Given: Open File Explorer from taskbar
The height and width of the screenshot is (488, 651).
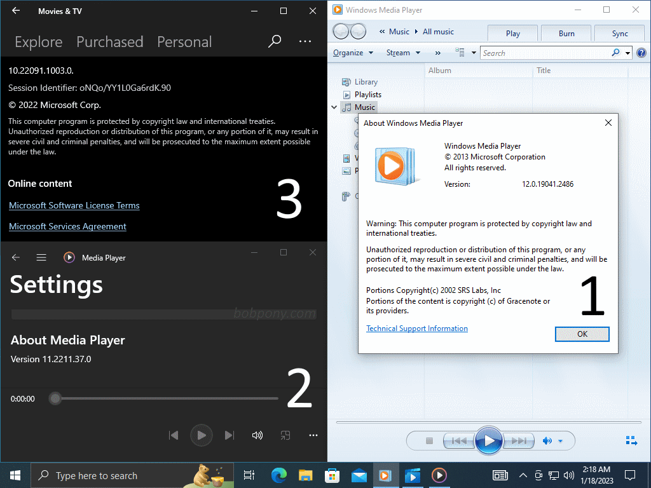Looking at the screenshot, I should pyautogui.click(x=306, y=475).
